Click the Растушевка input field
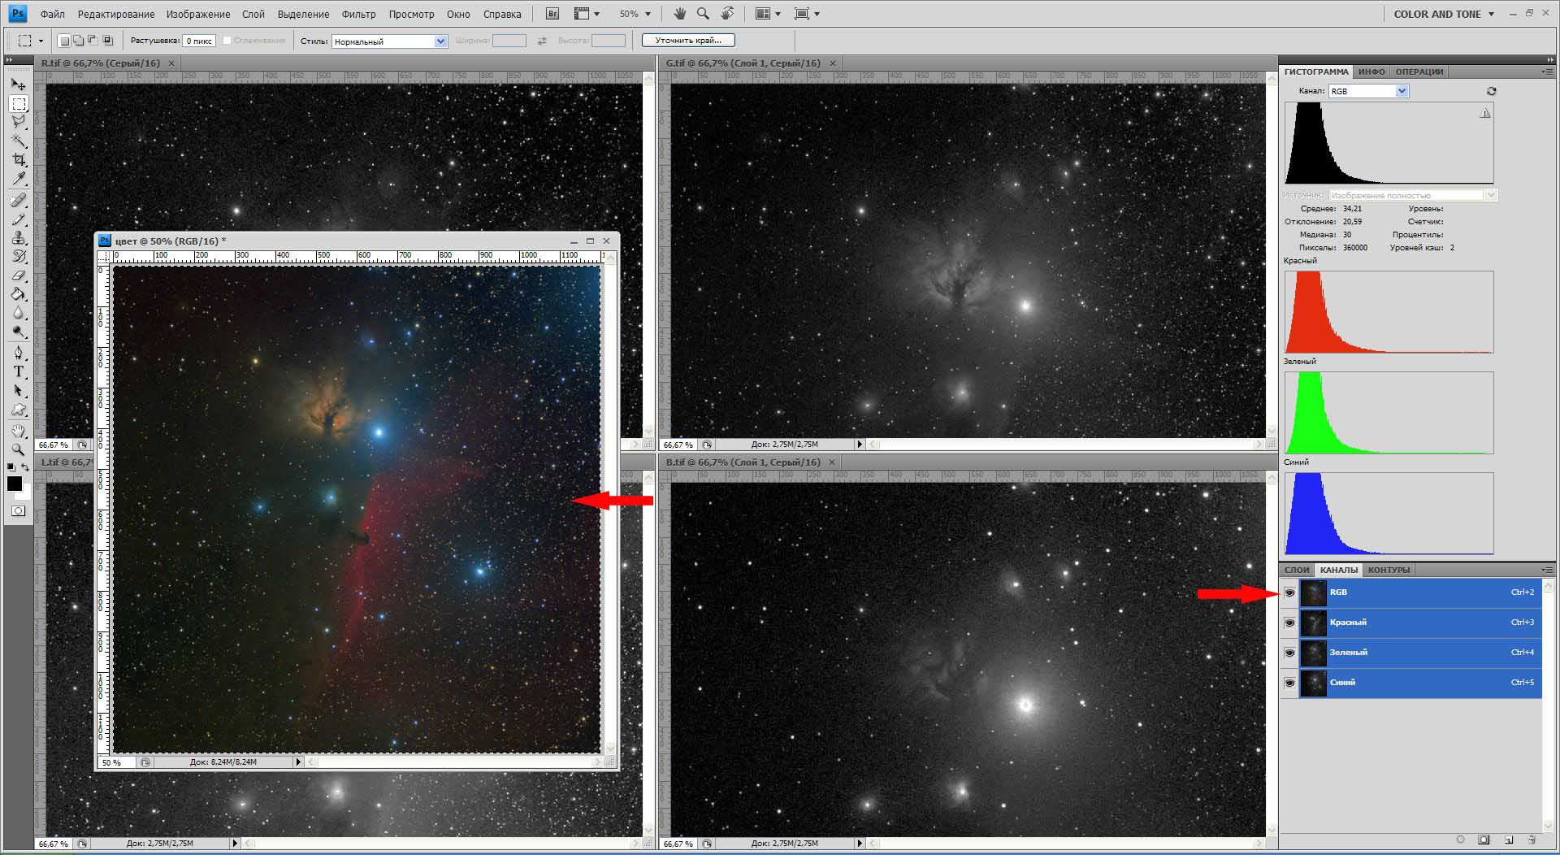The height and width of the screenshot is (855, 1560). click(x=198, y=41)
